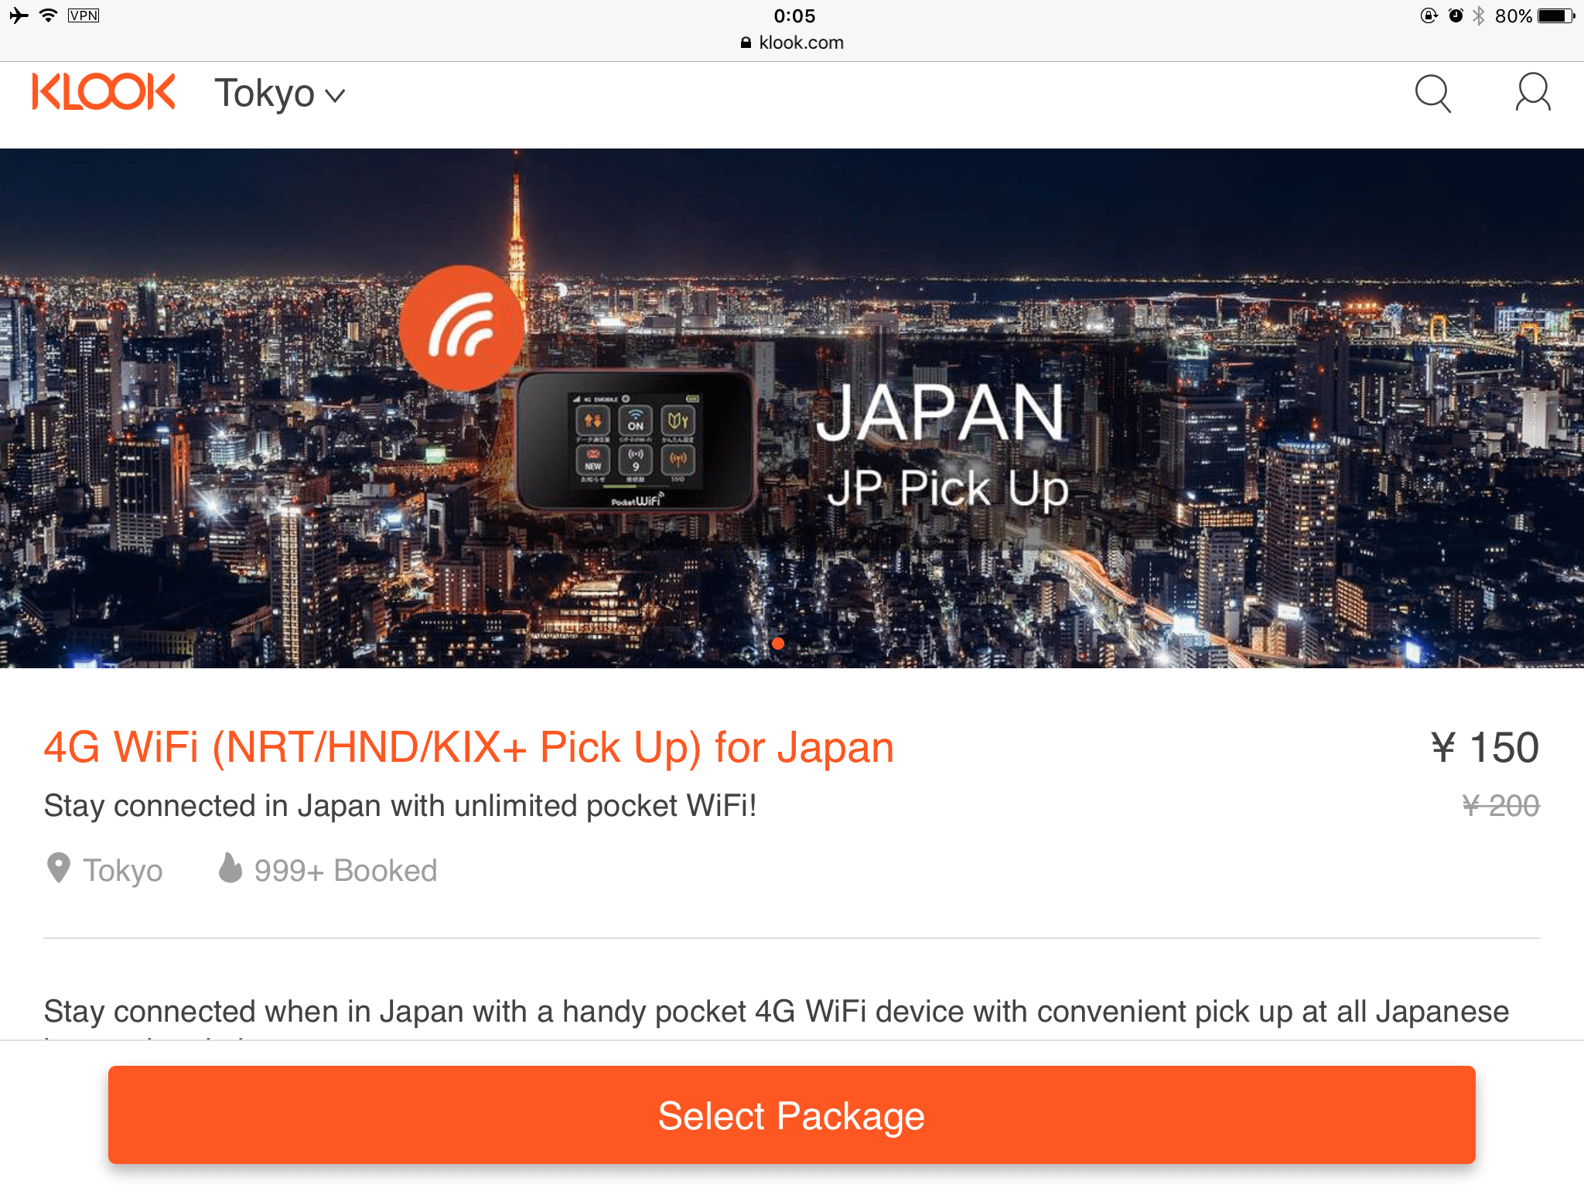Open the 4G WiFi for Japan title
The height and width of the screenshot is (1188, 1584).
pos(469,747)
